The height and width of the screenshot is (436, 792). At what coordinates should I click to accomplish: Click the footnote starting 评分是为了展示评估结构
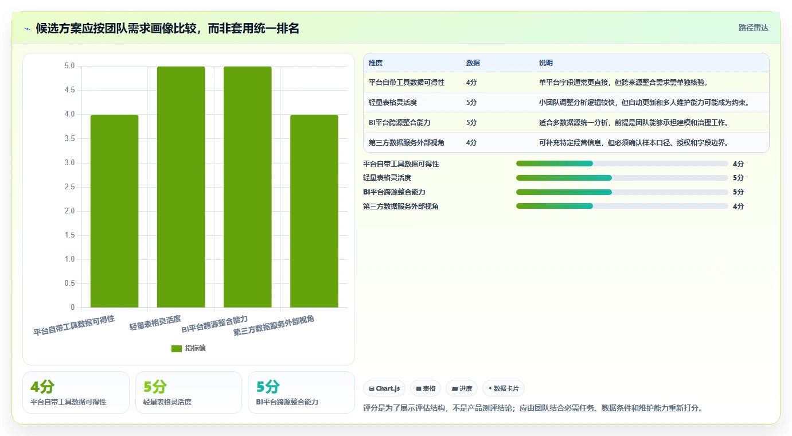click(x=533, y=408)
